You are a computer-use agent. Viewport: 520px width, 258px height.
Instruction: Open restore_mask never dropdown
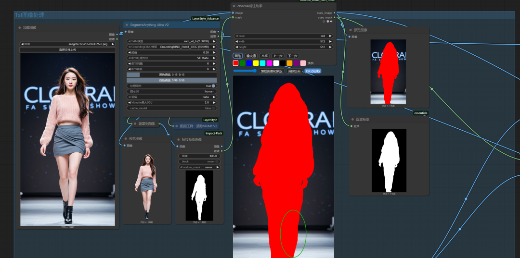199,167
